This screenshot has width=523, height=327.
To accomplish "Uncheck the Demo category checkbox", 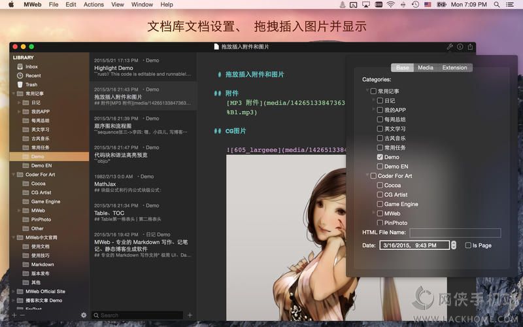I will pos(380,157).
